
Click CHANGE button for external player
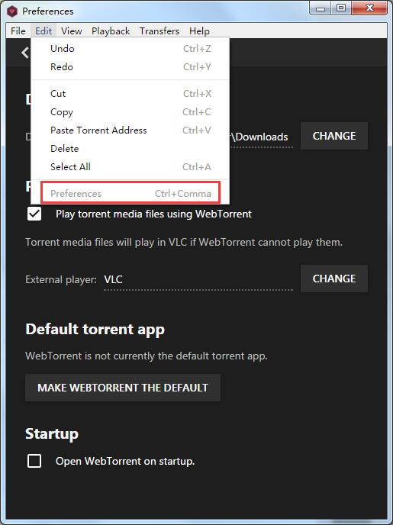coord(334,279)
